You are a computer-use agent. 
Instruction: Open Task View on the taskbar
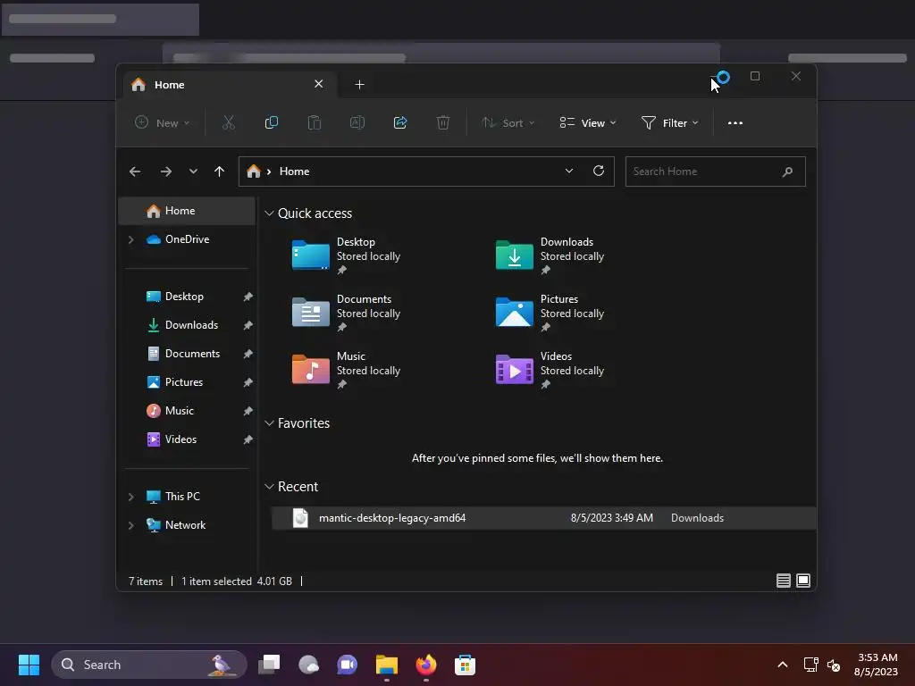pyautogui.click(x=269, y=665)
